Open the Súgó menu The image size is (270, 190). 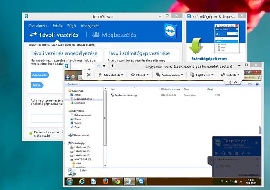[71, 26]
